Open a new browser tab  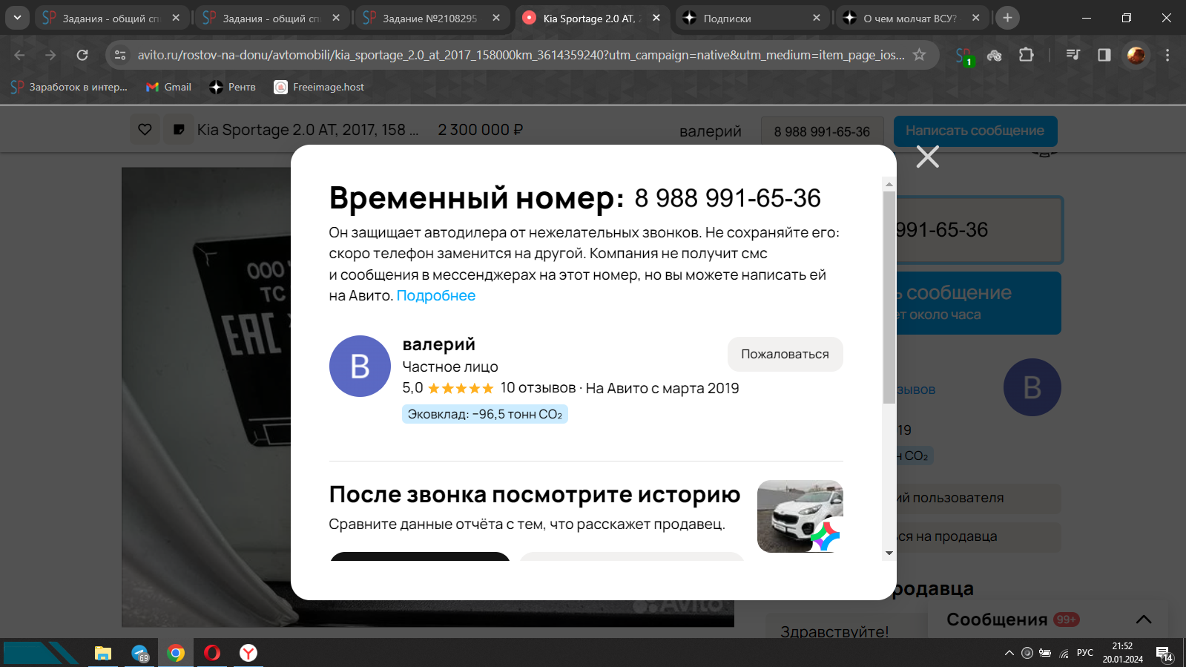tap(1007, 18)
